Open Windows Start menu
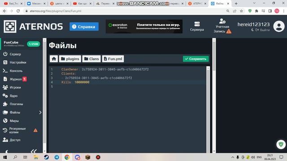 click(5, 157)
